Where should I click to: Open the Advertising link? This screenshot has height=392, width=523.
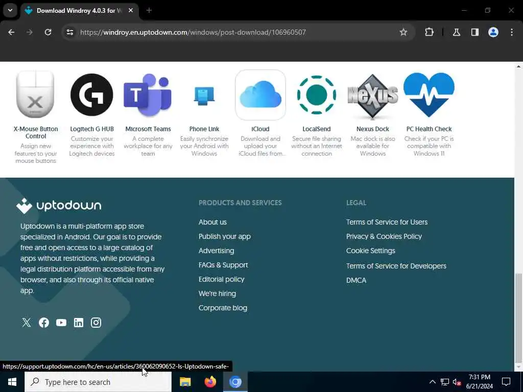(216, 251)
